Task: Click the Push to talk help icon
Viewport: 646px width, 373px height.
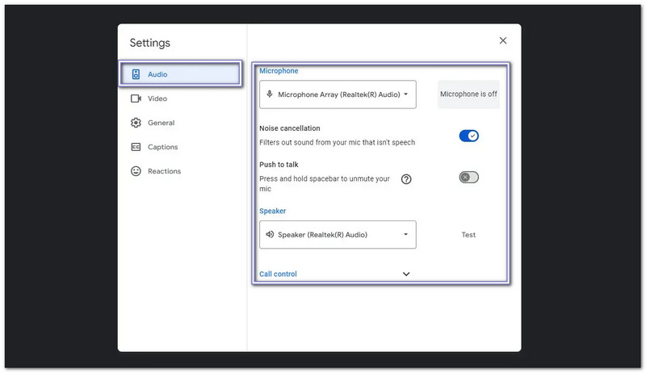Action: coord(406,179)
